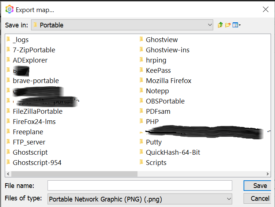275x207 pixels.
Task: Select the ADExplorer folder
Action: click(x=30, y=60)
